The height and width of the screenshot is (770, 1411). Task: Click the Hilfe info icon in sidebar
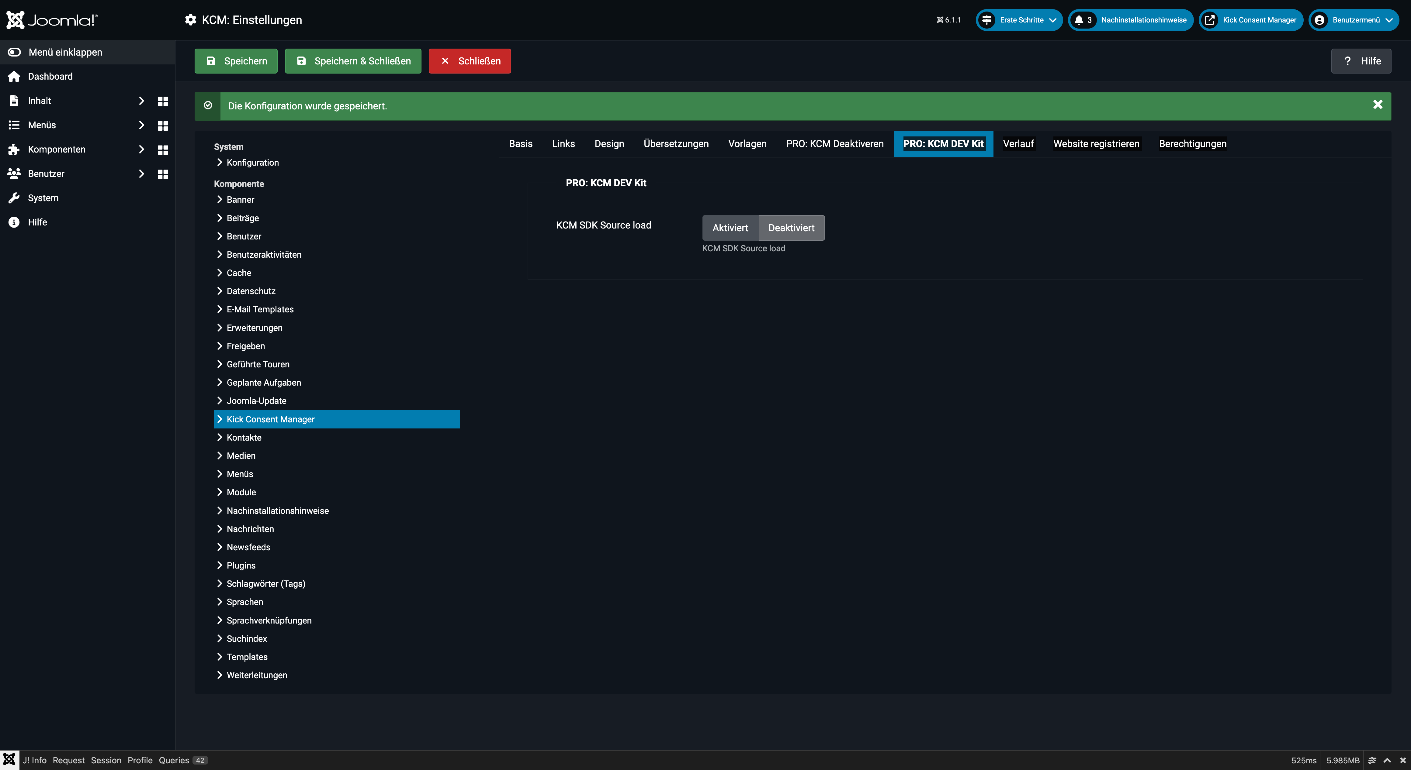14,222
